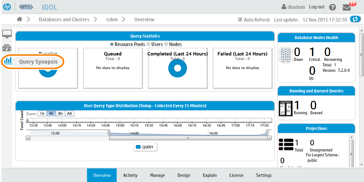Click Databases and Clusters breadcrumb link

pyautogui.click(x=64, y=19)
